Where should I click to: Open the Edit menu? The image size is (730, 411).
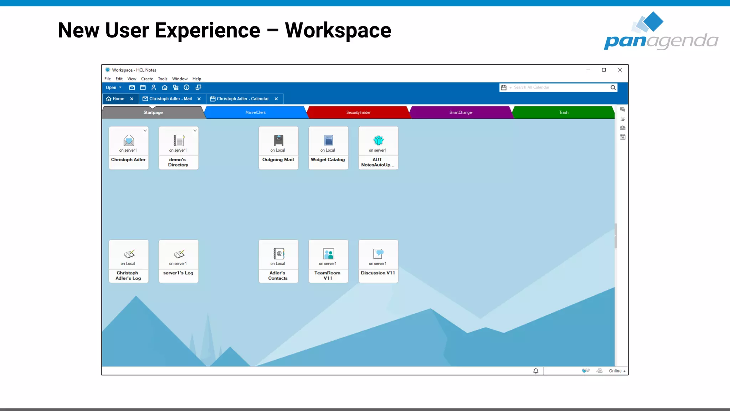pyautogui.click(x=119, y=79)
